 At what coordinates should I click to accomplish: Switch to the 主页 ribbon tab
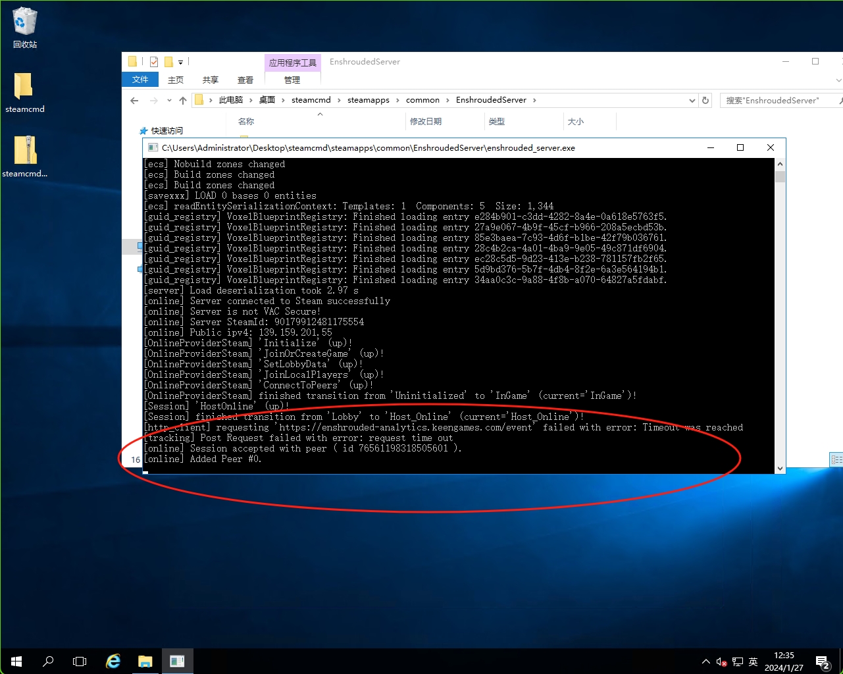click(x=176, y=80)
